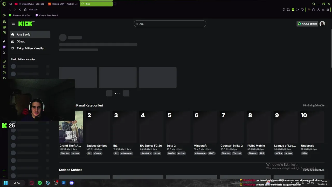Switch to the Stream BUNT. music tab
Image resolution: width=332 pixels, height=187 pixels.
[63, 4]
